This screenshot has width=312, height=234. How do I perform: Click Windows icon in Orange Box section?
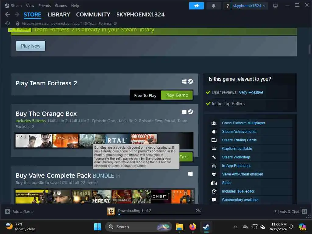(x=184, y=112)
